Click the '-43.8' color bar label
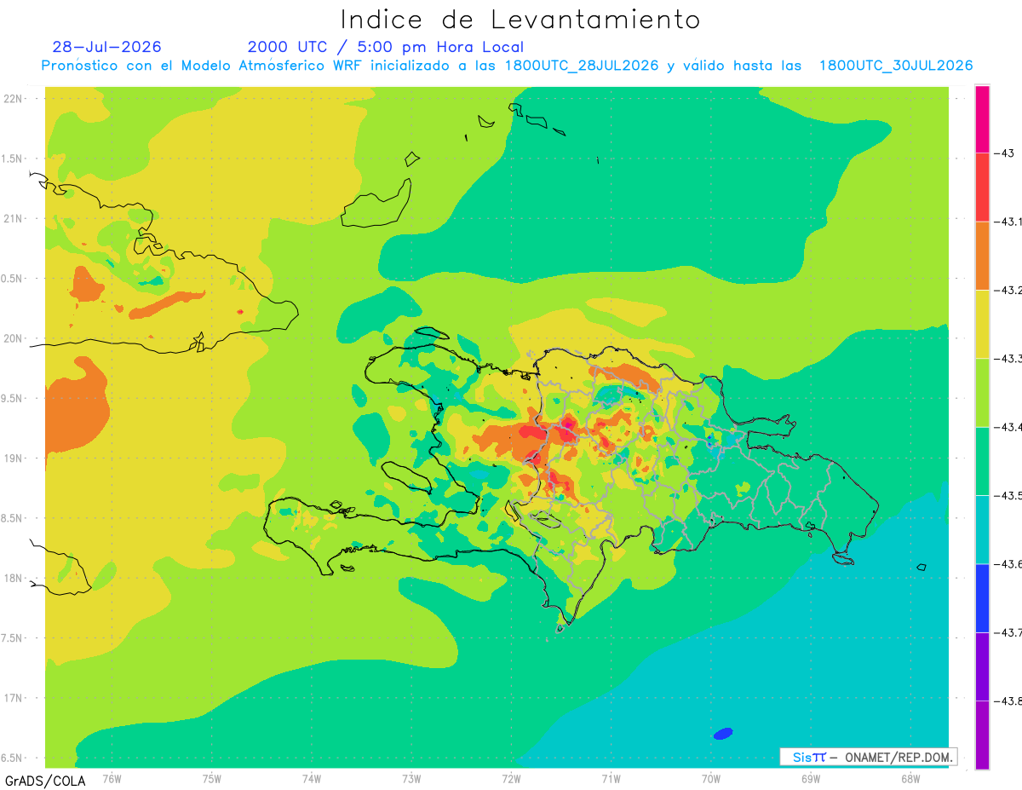The width and height of the screenshot is (1022, 790). [1008, 701]
